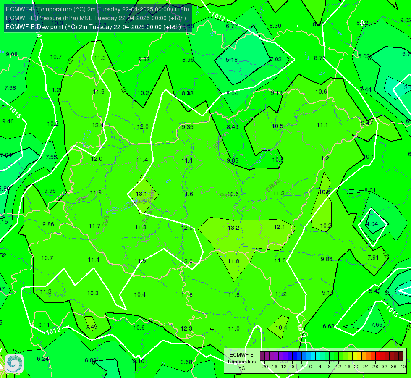The height and width of the screenshot is (378, 411).
Task: Select the ECMWF-E Dew point 2m legend line
Action: click(93, 27)
